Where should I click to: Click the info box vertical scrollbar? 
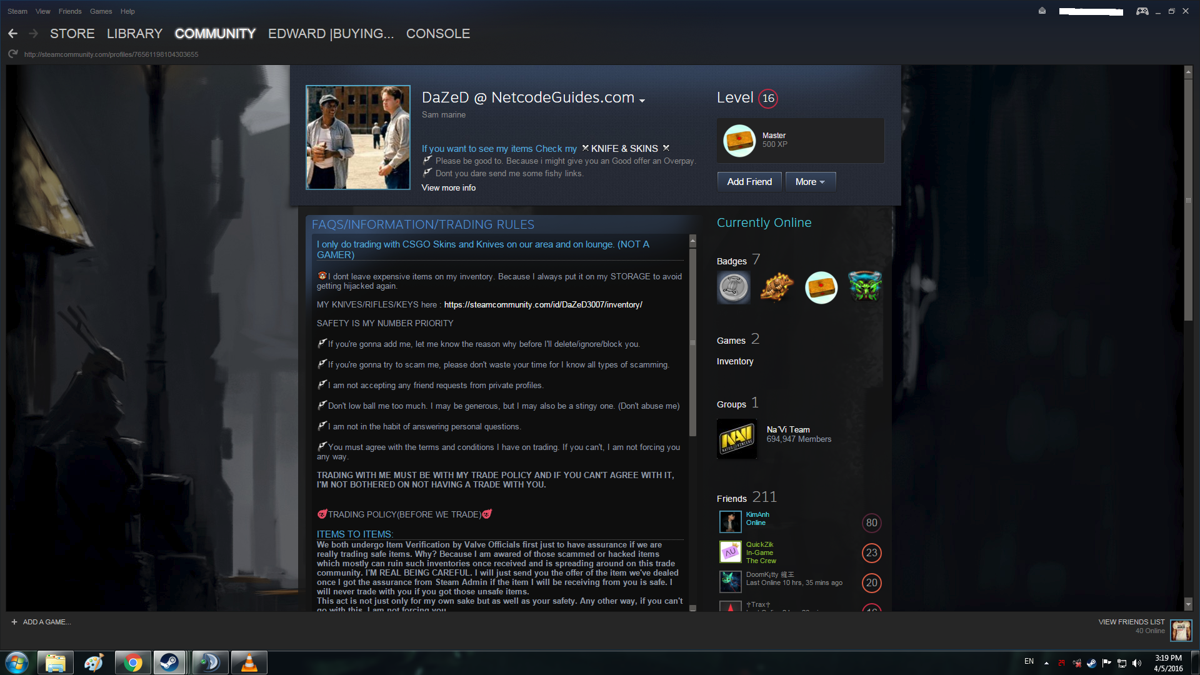point(692,344)
